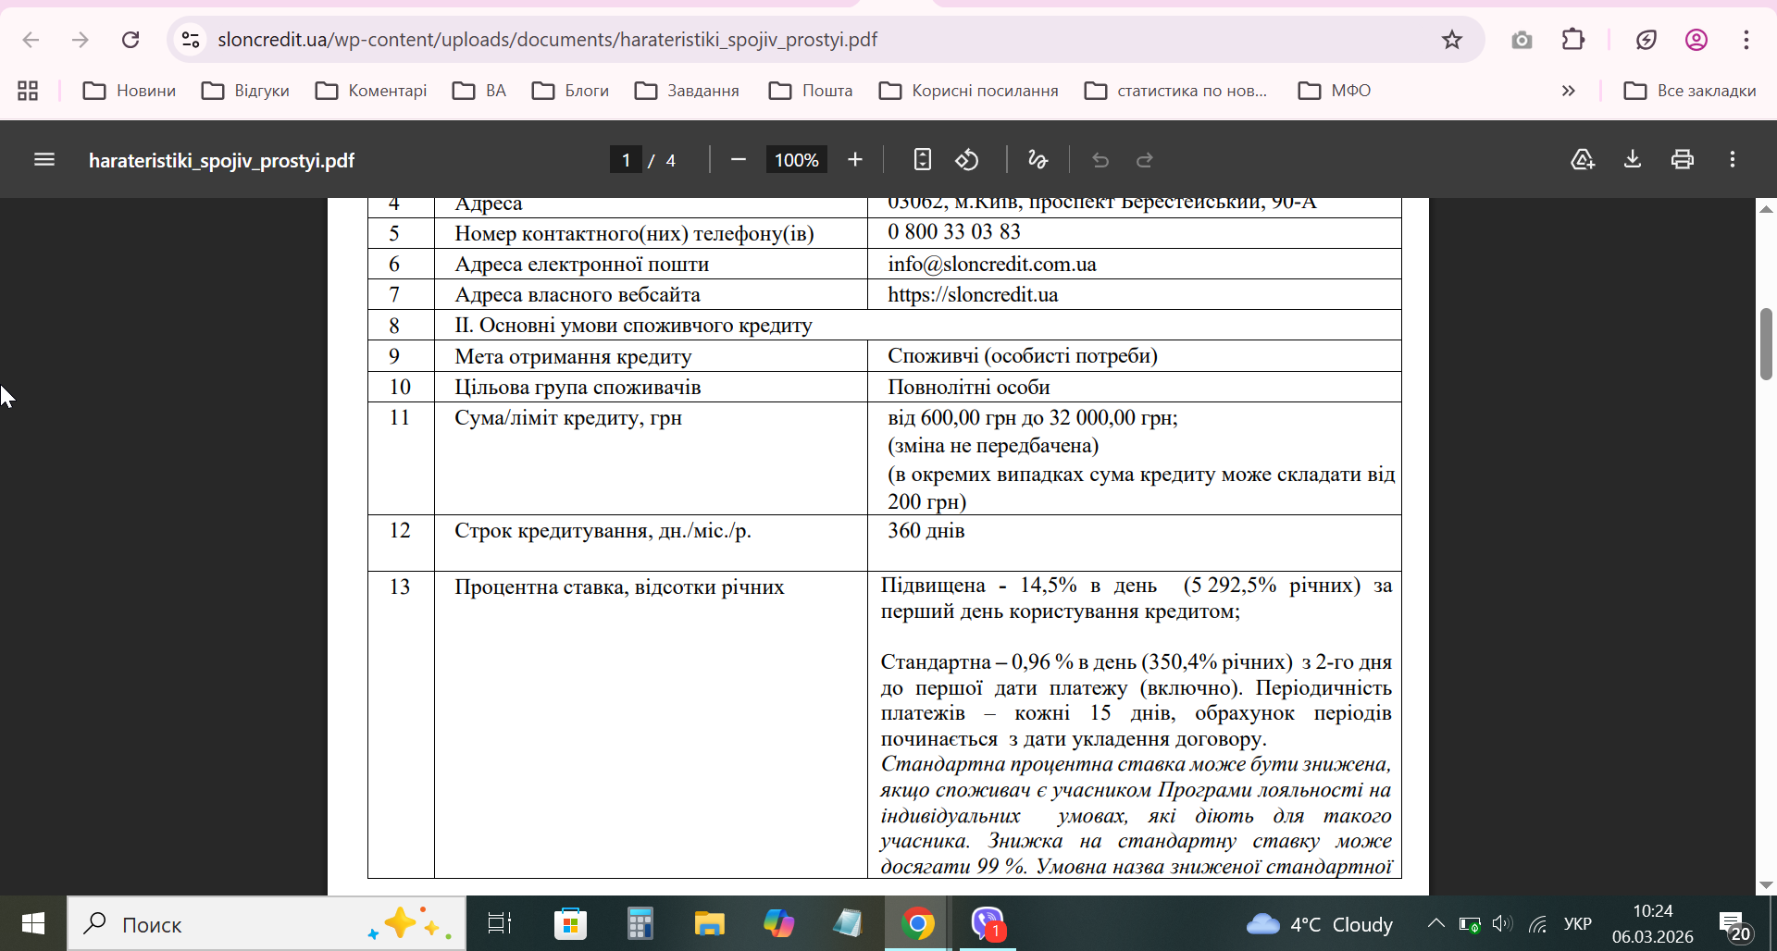
Task: Open the Все закладки folder
Action: 1690,91
